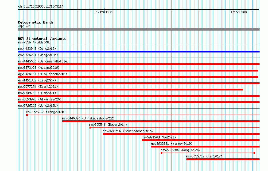Select the thick red bar under nsv4445050

click(139, 64)
